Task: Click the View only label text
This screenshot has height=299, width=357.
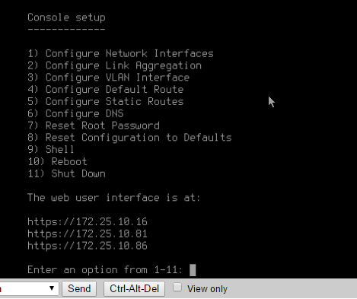Action: pyautogui.click(x=207, y=289)
